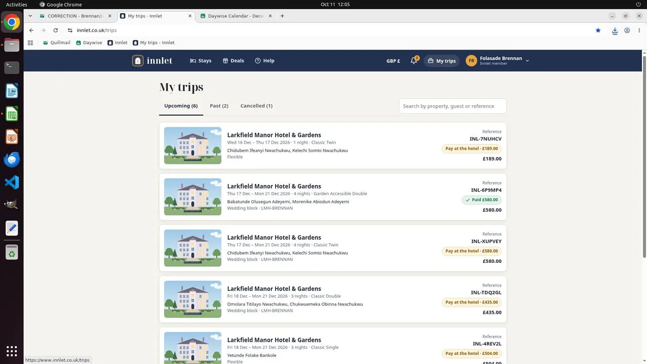Click reference INL-4REV2L
This screenshot has height=364, width=647.
(487, 344)
